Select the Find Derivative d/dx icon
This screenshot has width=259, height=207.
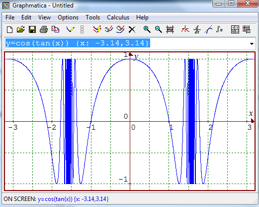(197, 30)
